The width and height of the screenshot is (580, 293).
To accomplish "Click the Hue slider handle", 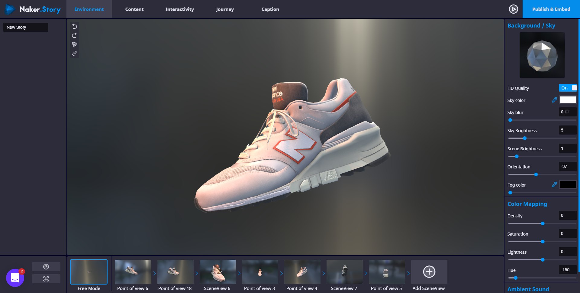I will [x=516, y=278].
